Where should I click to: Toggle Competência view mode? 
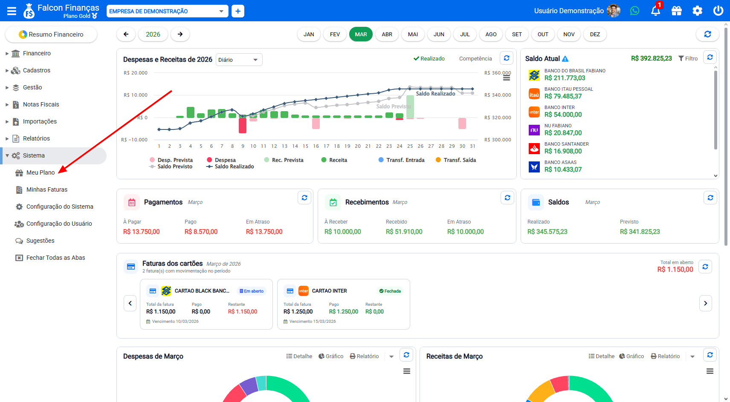(x=475, y=59)
